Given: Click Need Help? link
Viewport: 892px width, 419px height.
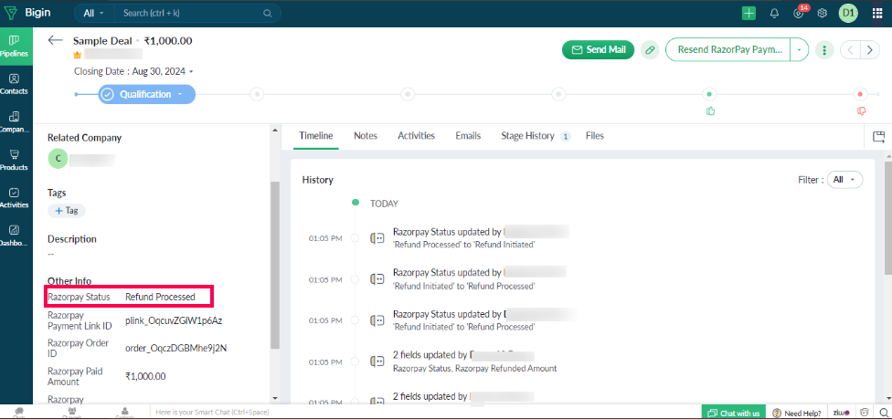Looking at the screenshot, I should point(798,413).
